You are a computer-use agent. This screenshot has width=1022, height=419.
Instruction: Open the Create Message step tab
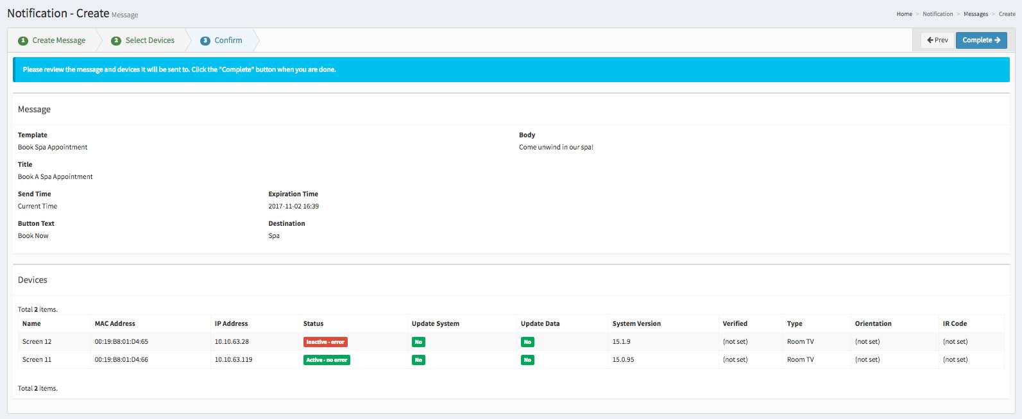click(x=58, y=40)
